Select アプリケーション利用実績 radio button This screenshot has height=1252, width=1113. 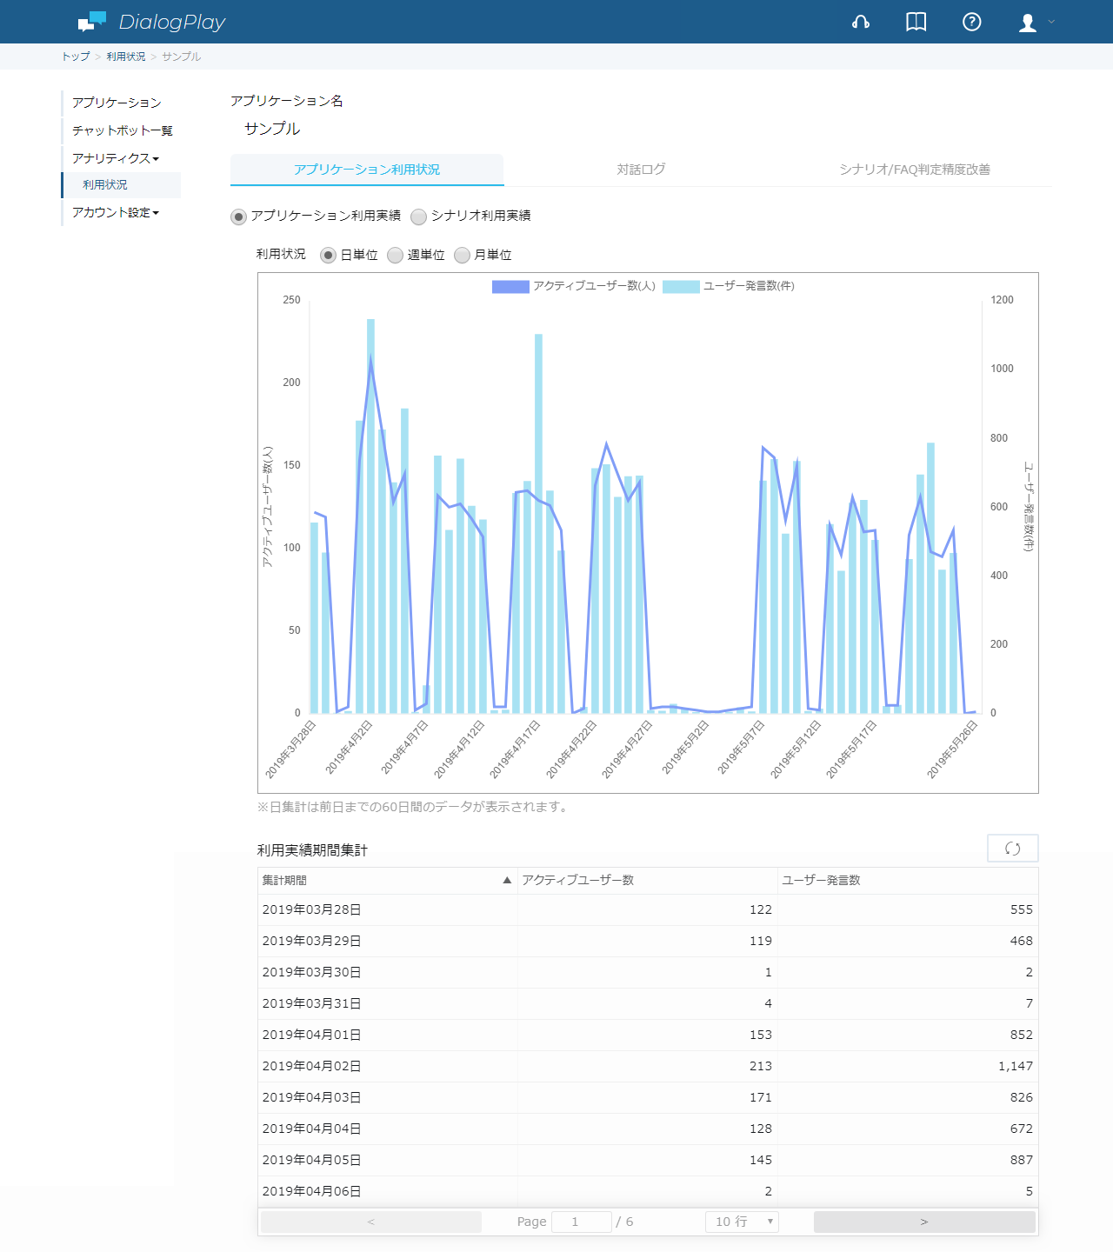[x=238, y=216]
